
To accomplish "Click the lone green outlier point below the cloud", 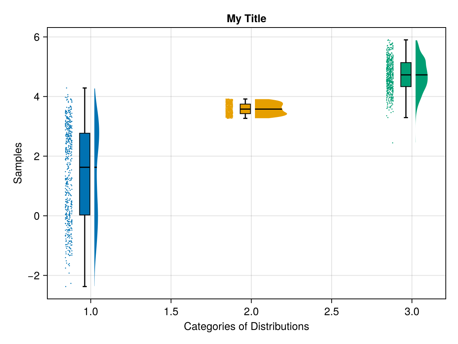I will pos(392,143).
